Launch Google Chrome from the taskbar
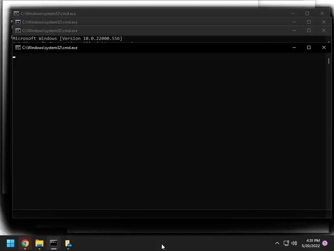Image resolution: width=334 pixels, height=251 pixels. [25, 243]
